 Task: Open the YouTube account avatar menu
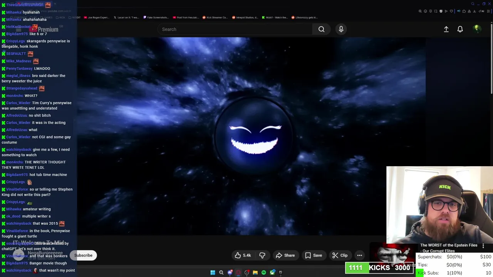click(477, 29)
